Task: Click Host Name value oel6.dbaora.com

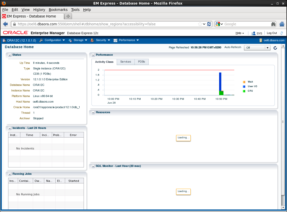Action: pyautogui.click(x=43, y=102)
